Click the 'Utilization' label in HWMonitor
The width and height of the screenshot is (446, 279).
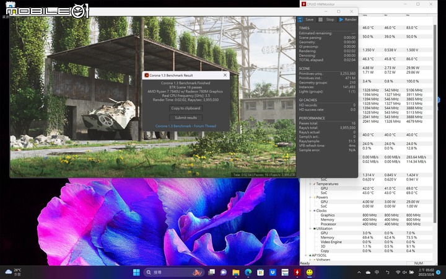324,228
